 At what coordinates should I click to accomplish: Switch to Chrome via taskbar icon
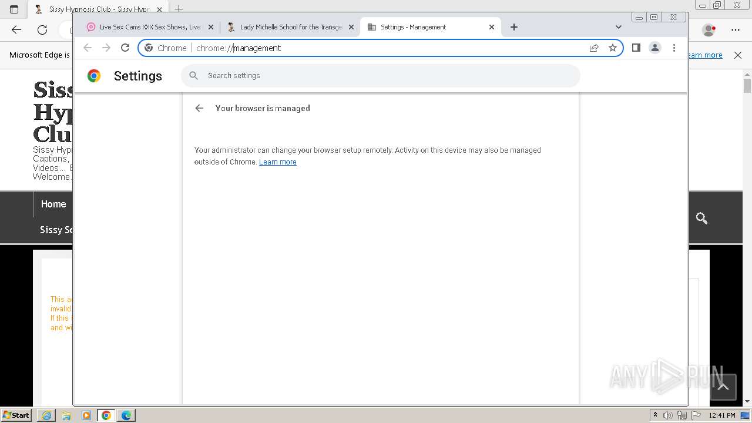[x=106, y=415]
